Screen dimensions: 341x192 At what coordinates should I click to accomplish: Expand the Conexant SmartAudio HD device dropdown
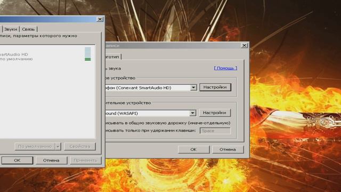pyautogui.click(x=193, y=87)
